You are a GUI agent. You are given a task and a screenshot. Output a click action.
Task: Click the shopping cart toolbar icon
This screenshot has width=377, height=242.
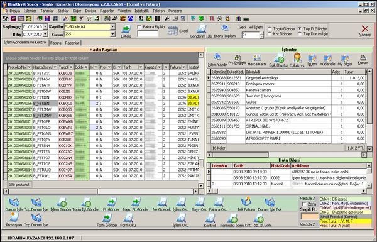click(x=89, y=18)
